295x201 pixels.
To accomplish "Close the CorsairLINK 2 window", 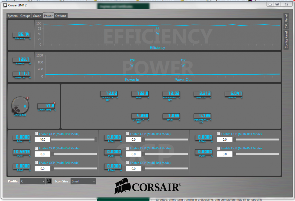I will click(x=286, y=4).
